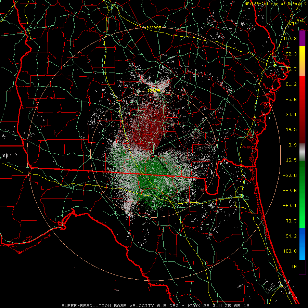Click the 'VEL' legend heading
Image resolution: width=308 pixels, height=308 pixels.
tap(300, 20)
